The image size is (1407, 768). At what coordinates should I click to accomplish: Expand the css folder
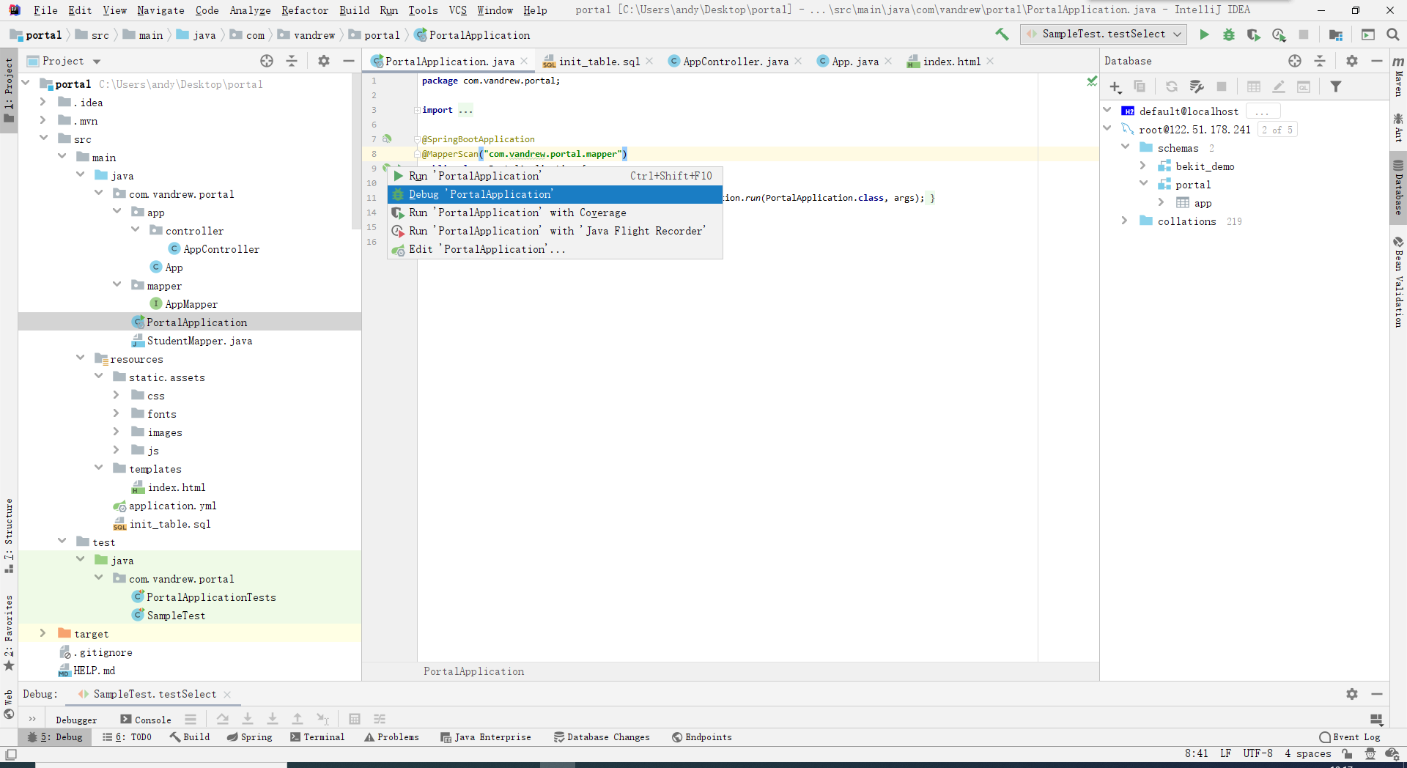[117, 395]
